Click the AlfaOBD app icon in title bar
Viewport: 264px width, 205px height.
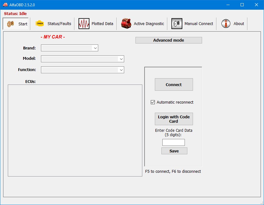coord(5,5)
